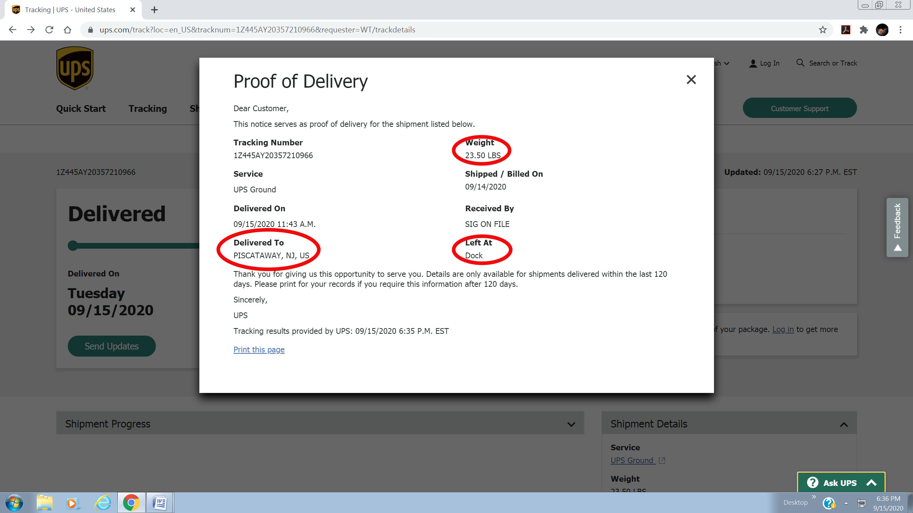Expand the Ask UPS chat widget
The image size is (913, 513).
click(x=841, y=483)
